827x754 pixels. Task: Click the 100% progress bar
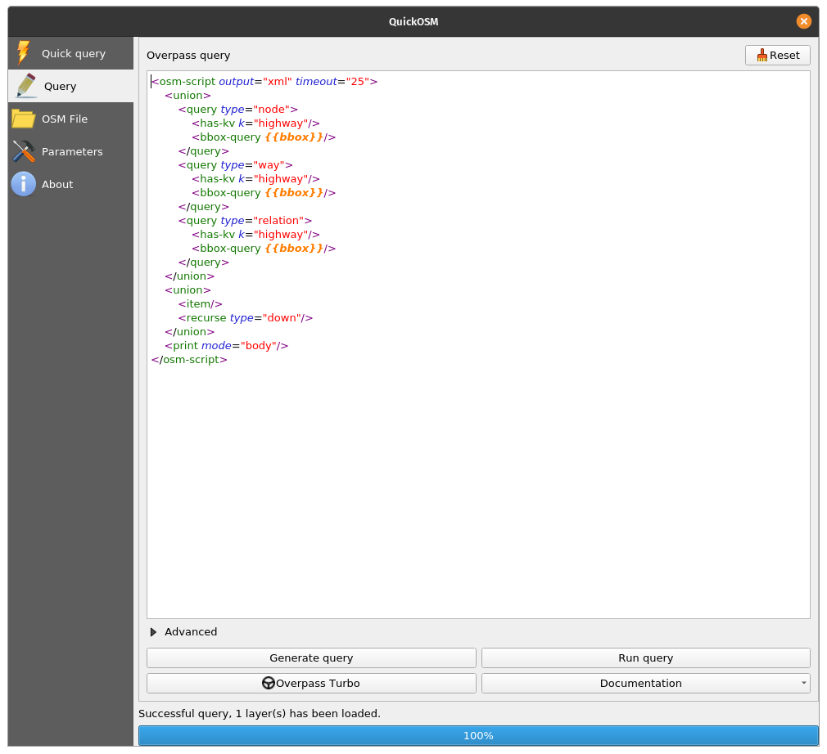coord(477,735)
